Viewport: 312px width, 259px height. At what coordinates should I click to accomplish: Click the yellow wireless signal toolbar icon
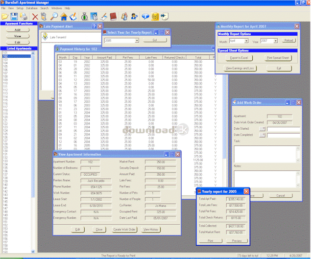(x=155, y=17)
